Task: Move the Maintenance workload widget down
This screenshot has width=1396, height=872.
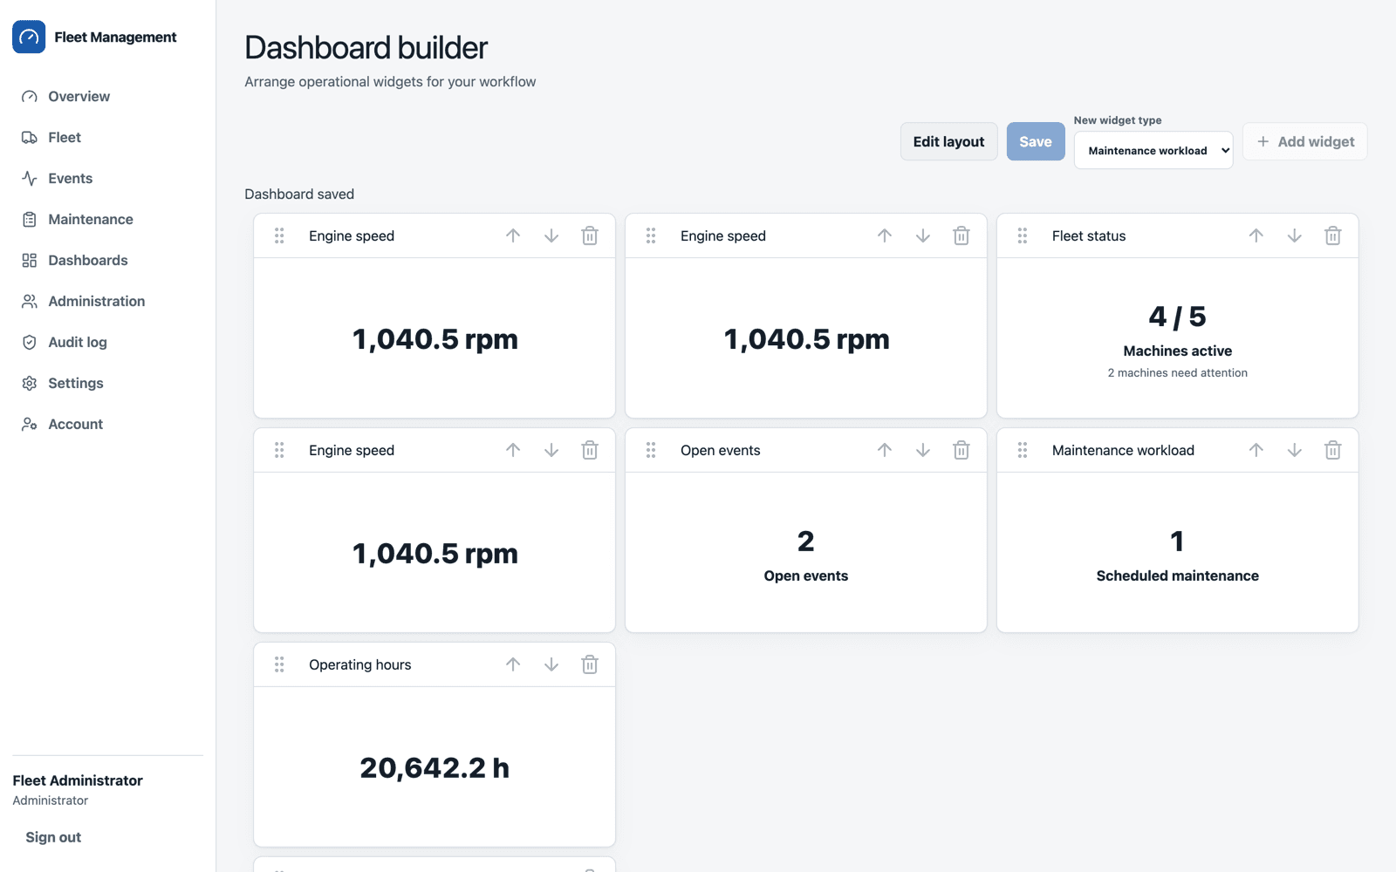Action: 1295,451
